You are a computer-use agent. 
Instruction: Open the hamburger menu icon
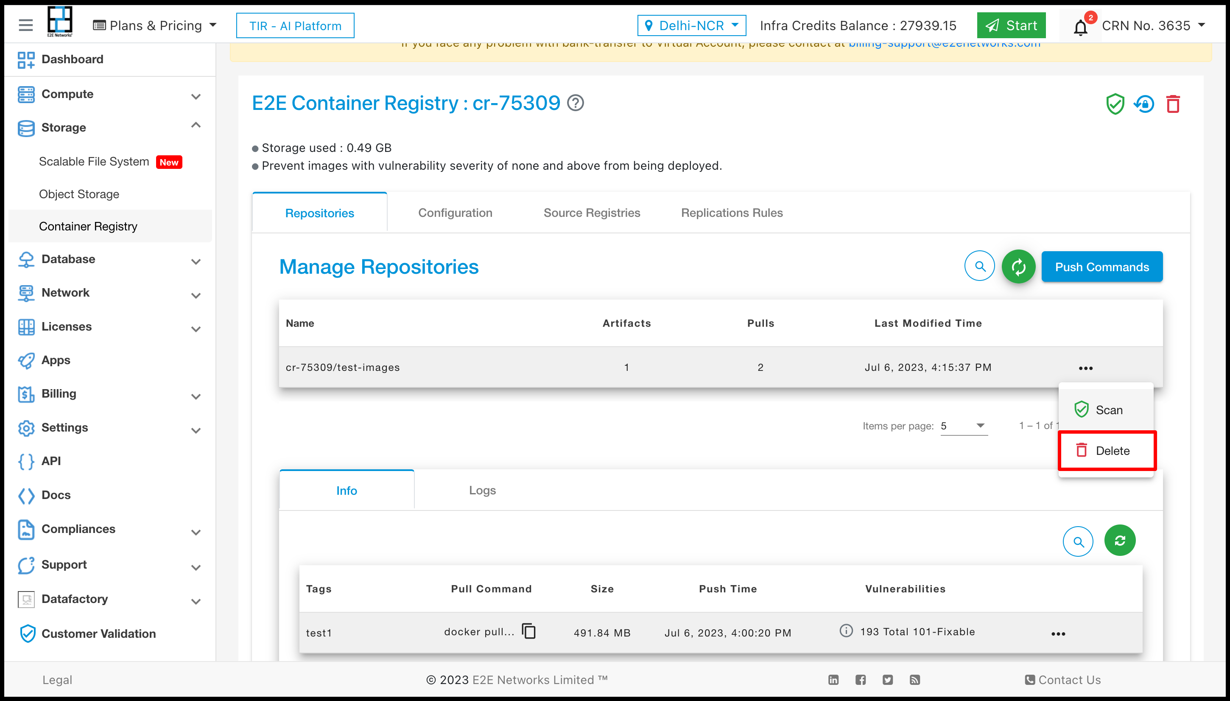(25, 25)
